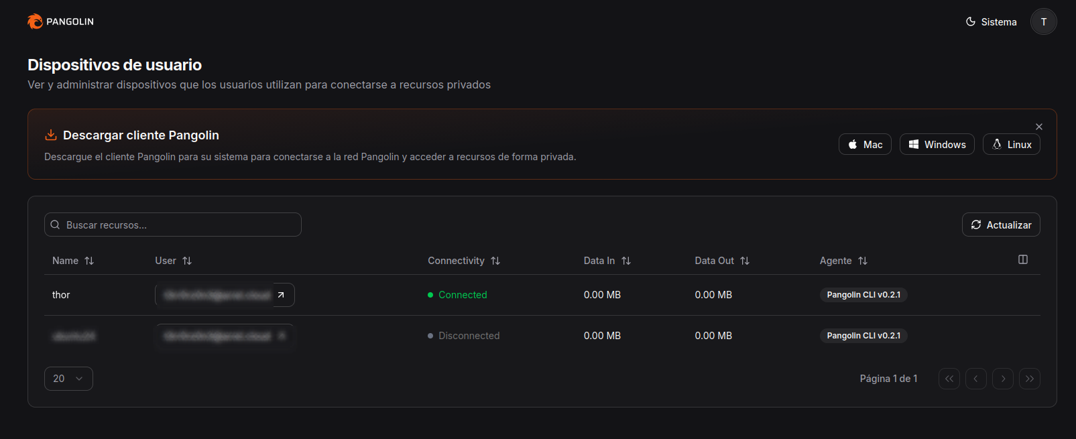The width and height of the screenshot is (1076, 439).
Task: Refresh the list with Actualizar
Action: (1000, 225)
